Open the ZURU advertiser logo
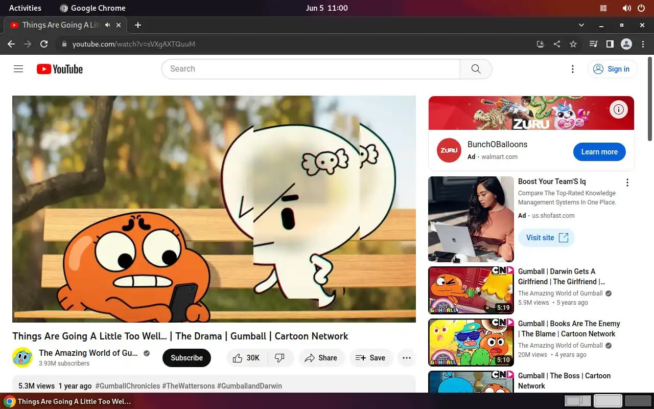The height and width of the screenshot is (409, 654). (449, 150)
